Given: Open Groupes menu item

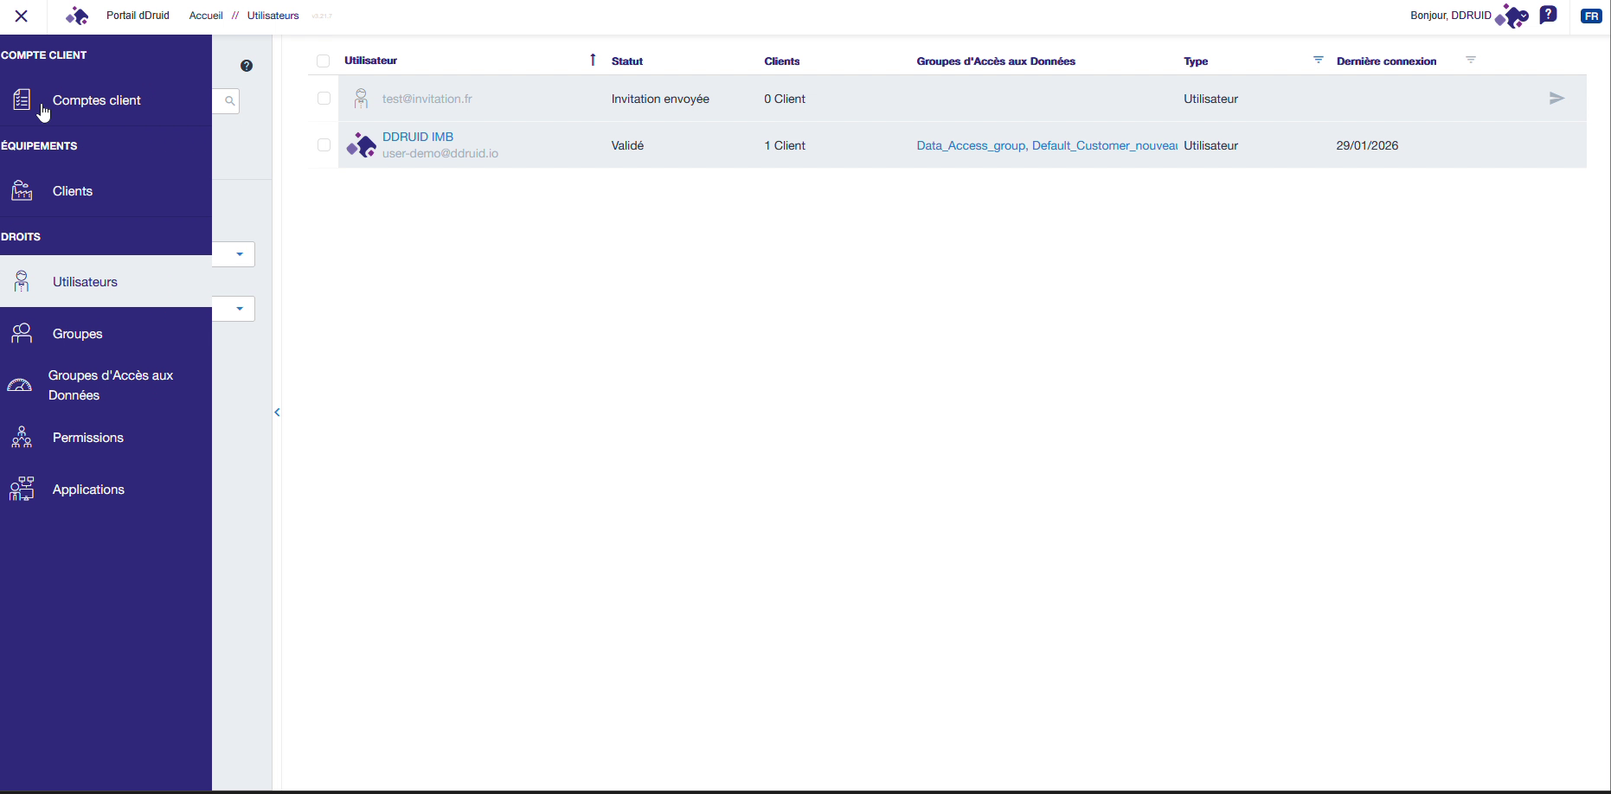Looking at the screenshot, I should coord(106,334).
